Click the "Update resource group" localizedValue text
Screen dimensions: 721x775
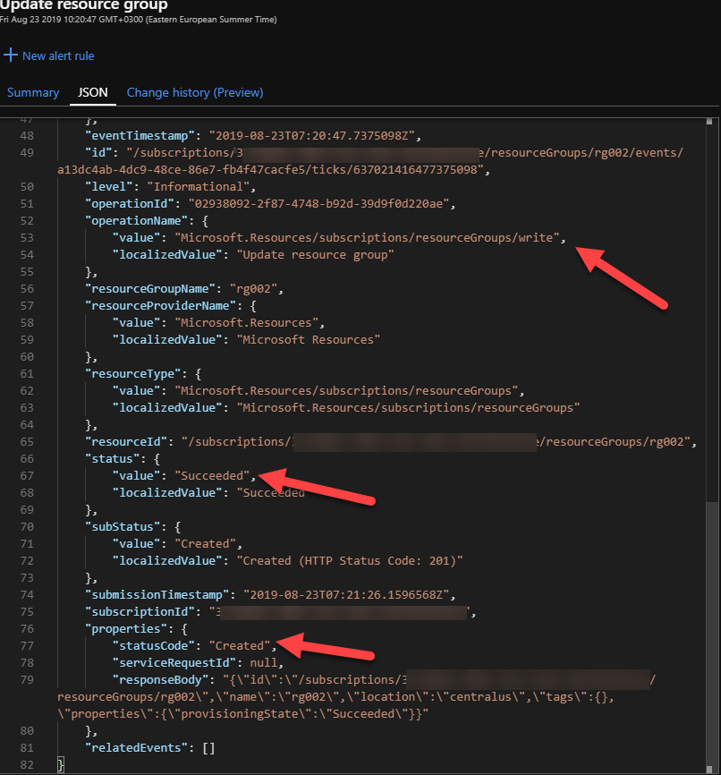click(315, 255)
